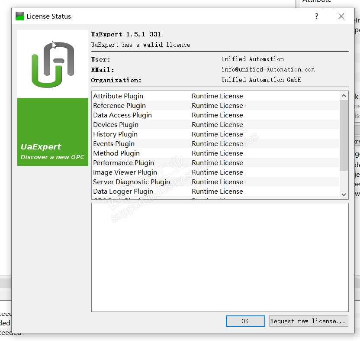
Task: Select the Method Plugin row
Action: click(215, 153)
